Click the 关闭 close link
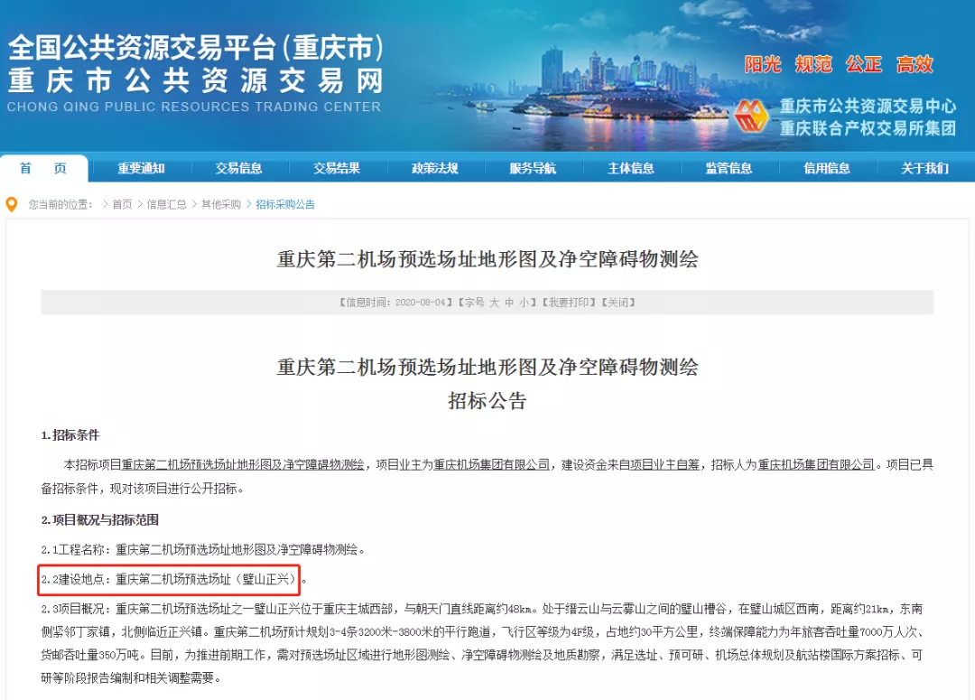 click(618, 303)
